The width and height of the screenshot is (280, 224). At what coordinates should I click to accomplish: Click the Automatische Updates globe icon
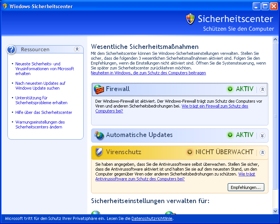coord(99,135)
